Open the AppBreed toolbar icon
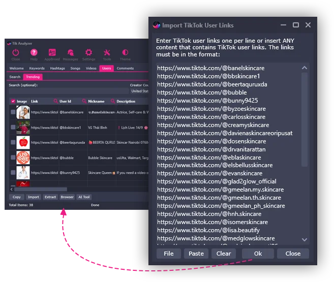Screen dimensions: 334x282 tap(52, 52)
